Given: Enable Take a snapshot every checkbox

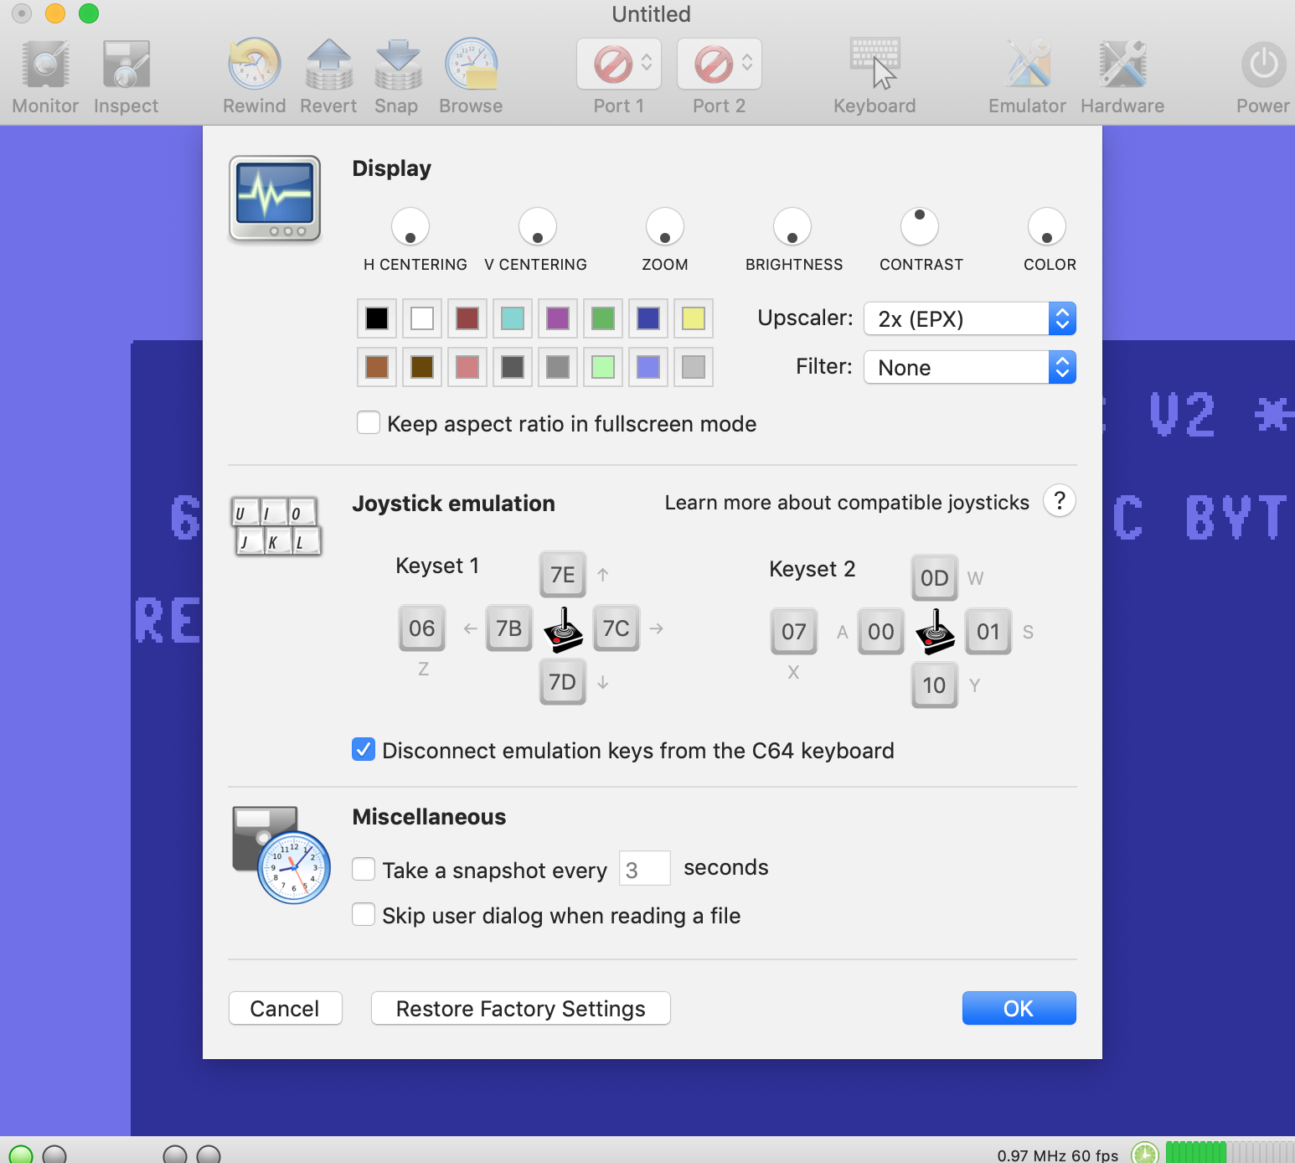Looking at the screenshot, I should click(364, 869).
